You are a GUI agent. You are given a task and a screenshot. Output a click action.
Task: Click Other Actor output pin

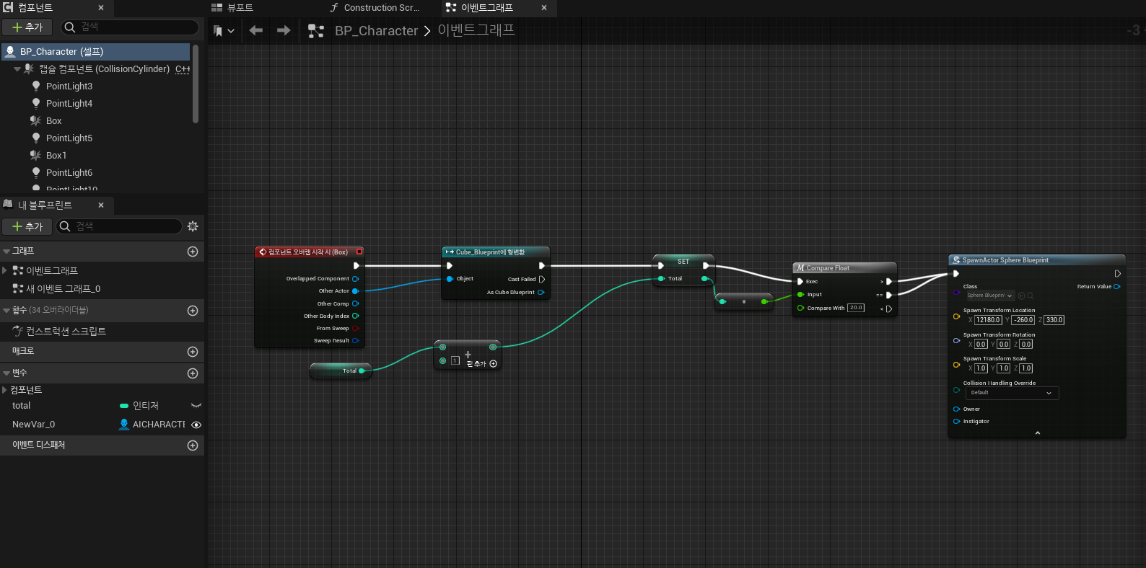point(355,291)
